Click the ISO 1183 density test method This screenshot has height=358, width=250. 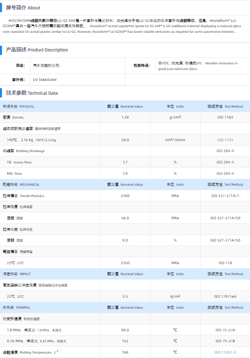coord(225,117)
